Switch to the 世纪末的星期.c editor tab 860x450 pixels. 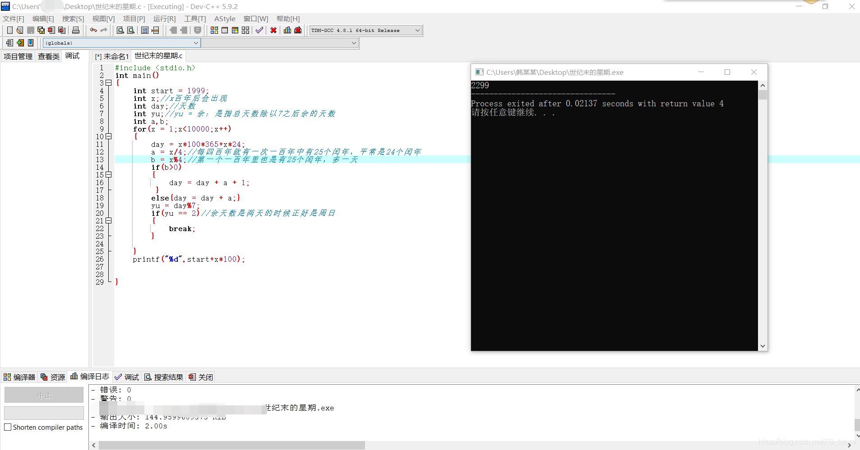click(158, 55)
